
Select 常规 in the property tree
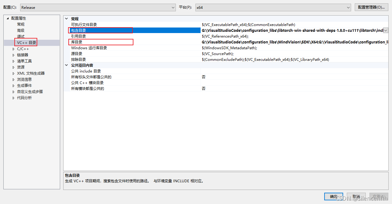pyautogui.click(x=21, y=24)
